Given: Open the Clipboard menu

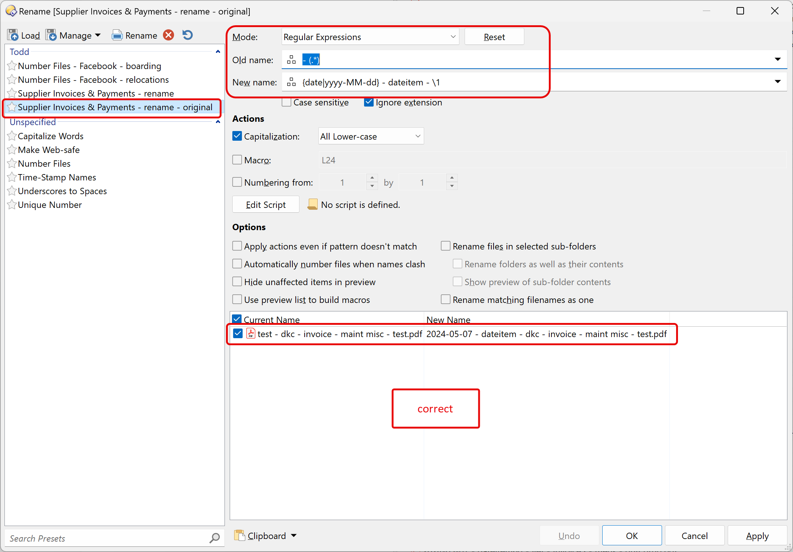Looking at the screenshot, I should click(266, 536).
